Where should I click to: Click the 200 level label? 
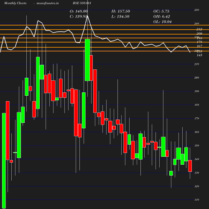click(199, 33)
